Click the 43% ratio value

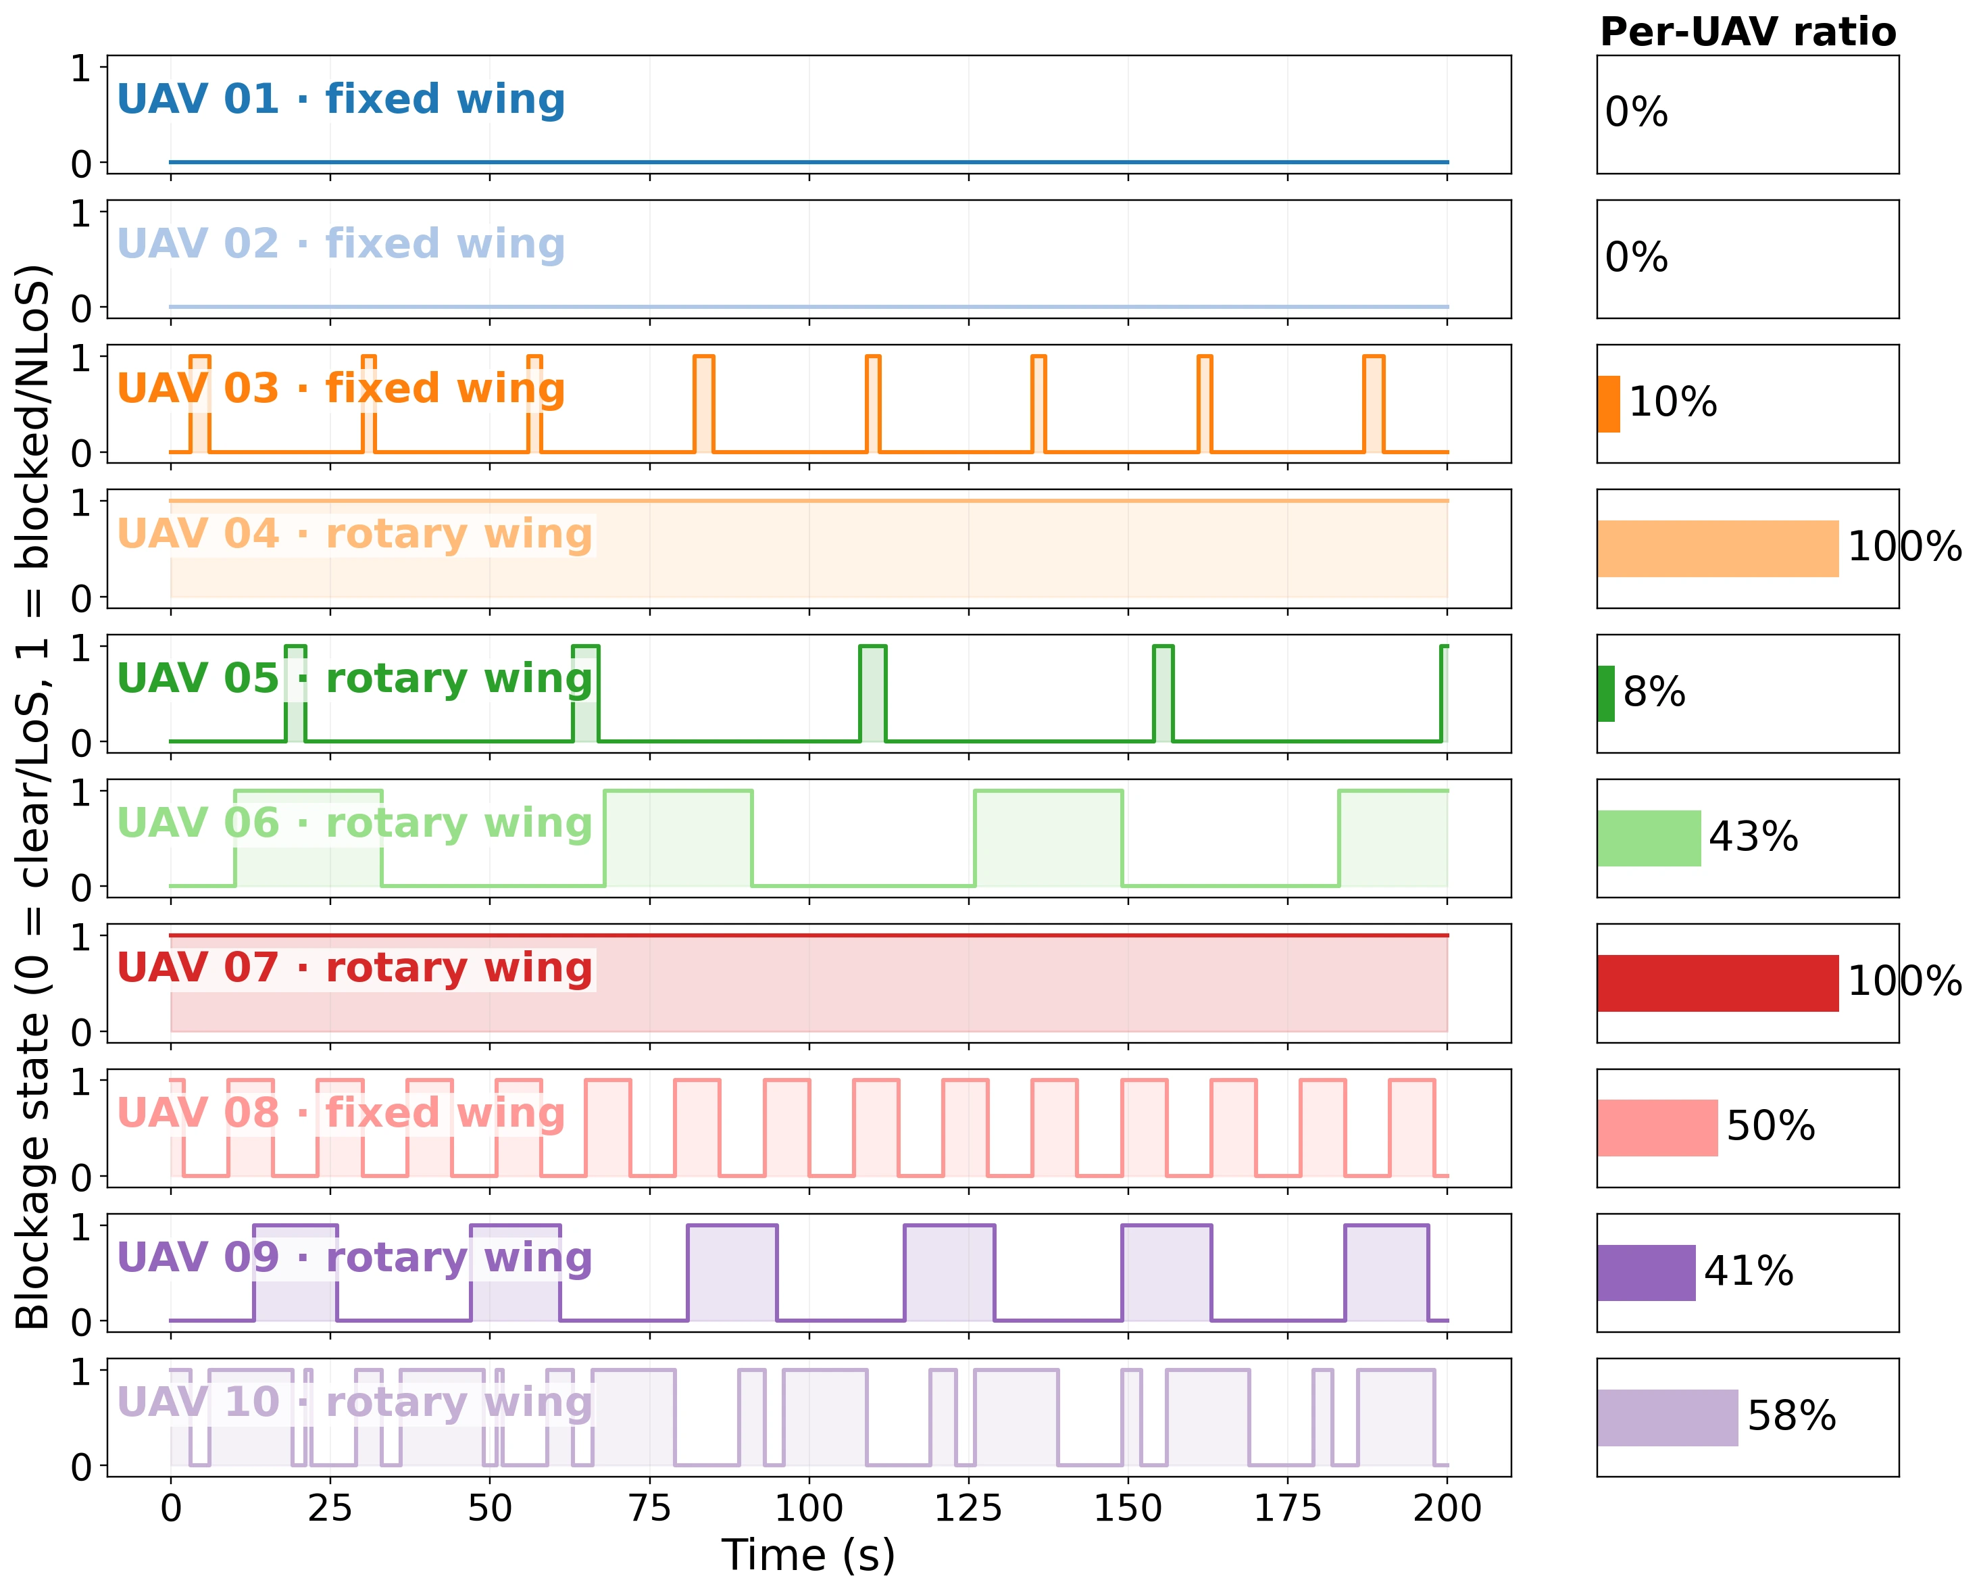(1753, 837)
